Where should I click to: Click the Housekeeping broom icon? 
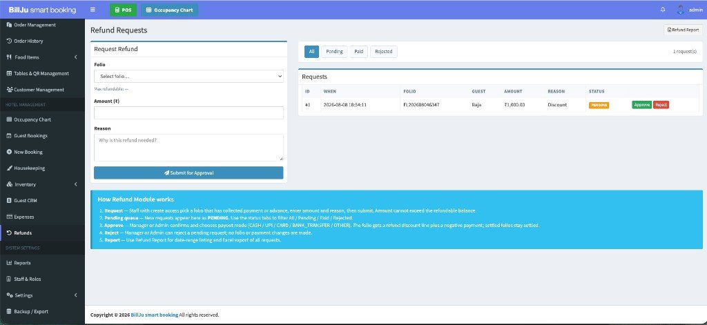click(x=9, y=168)
